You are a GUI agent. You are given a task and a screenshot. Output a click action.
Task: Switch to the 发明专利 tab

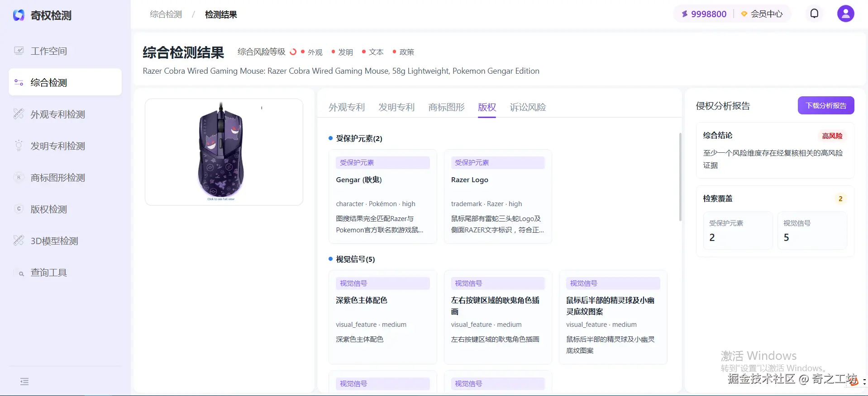click(x=396, y=107)
